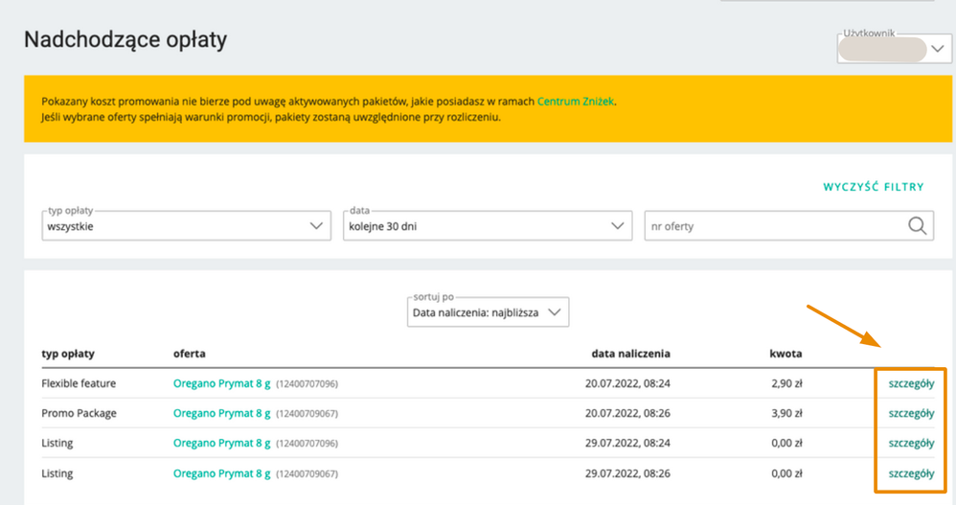Click chevron arrow in typ opłaty dropdown
This screenshot has width=956, height=505.
coord(316,225)
